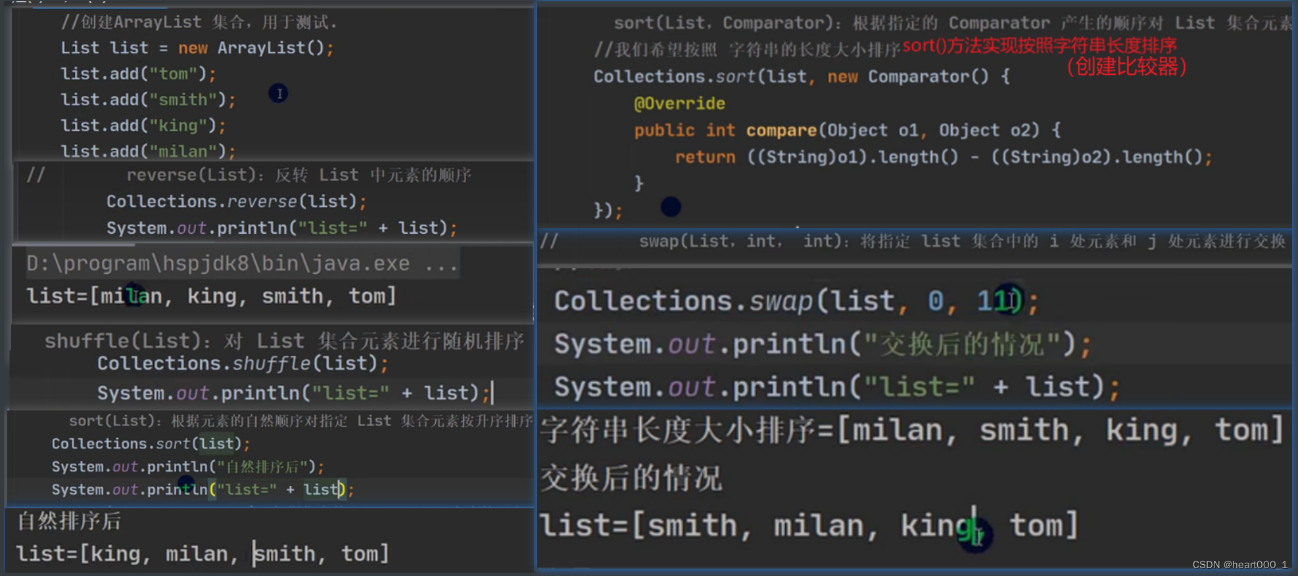Select the line list.add("tom");
The height and width of the screenshot is (576, 1298).
[138, 74]
